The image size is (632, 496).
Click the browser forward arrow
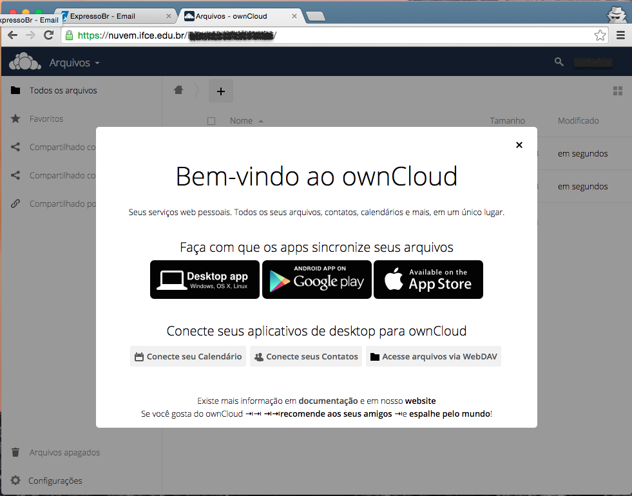pos(30,35)
